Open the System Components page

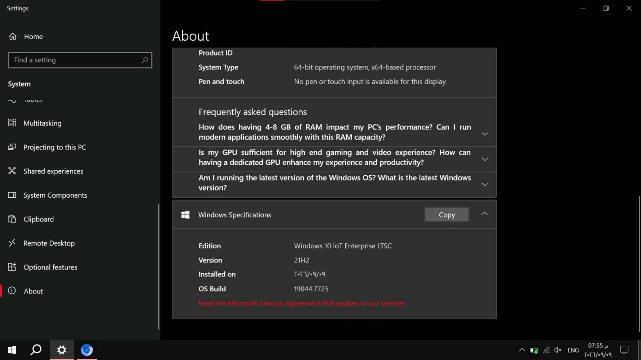pyautogui.click(x=55, y=195)
